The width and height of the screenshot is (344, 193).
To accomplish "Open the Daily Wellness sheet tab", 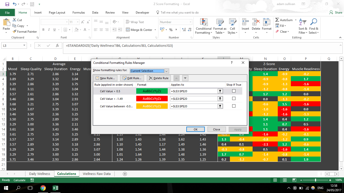I will coord(40,174).
